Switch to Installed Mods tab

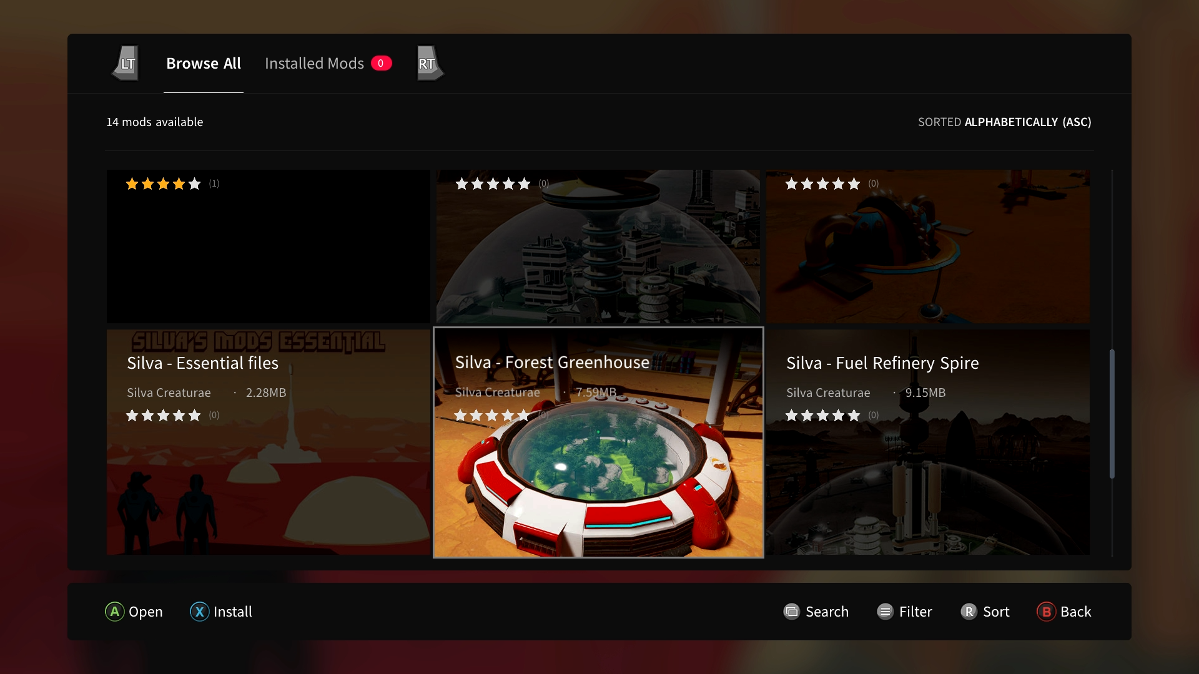coord(326,64)
